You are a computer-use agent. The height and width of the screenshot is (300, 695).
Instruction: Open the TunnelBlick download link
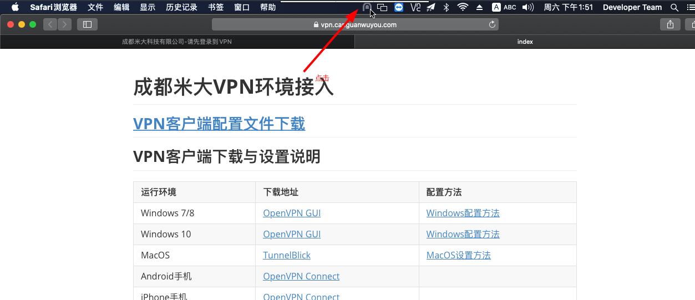point(287,255)
